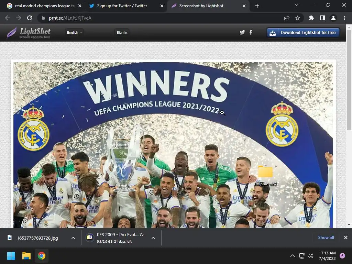Open File Explorer from the taskbar
This screenshot has width=352, height=264.
26,256
